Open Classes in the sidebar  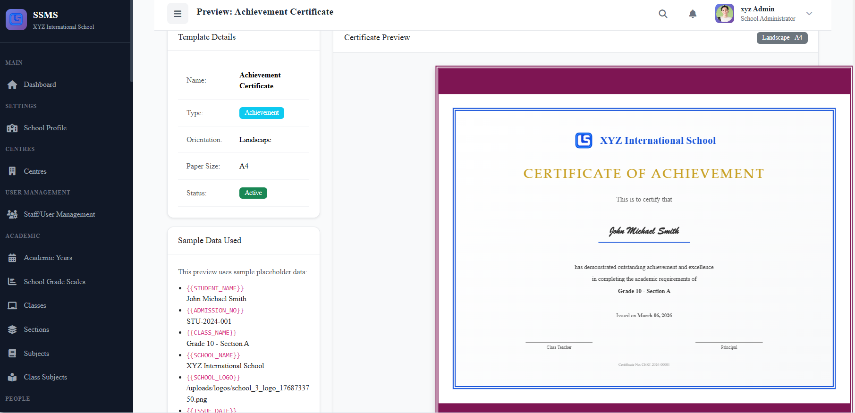(x=35, y=305)
